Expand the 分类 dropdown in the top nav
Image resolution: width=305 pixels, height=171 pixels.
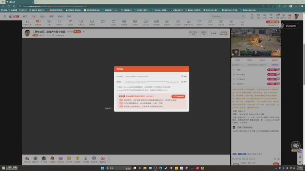42,16
